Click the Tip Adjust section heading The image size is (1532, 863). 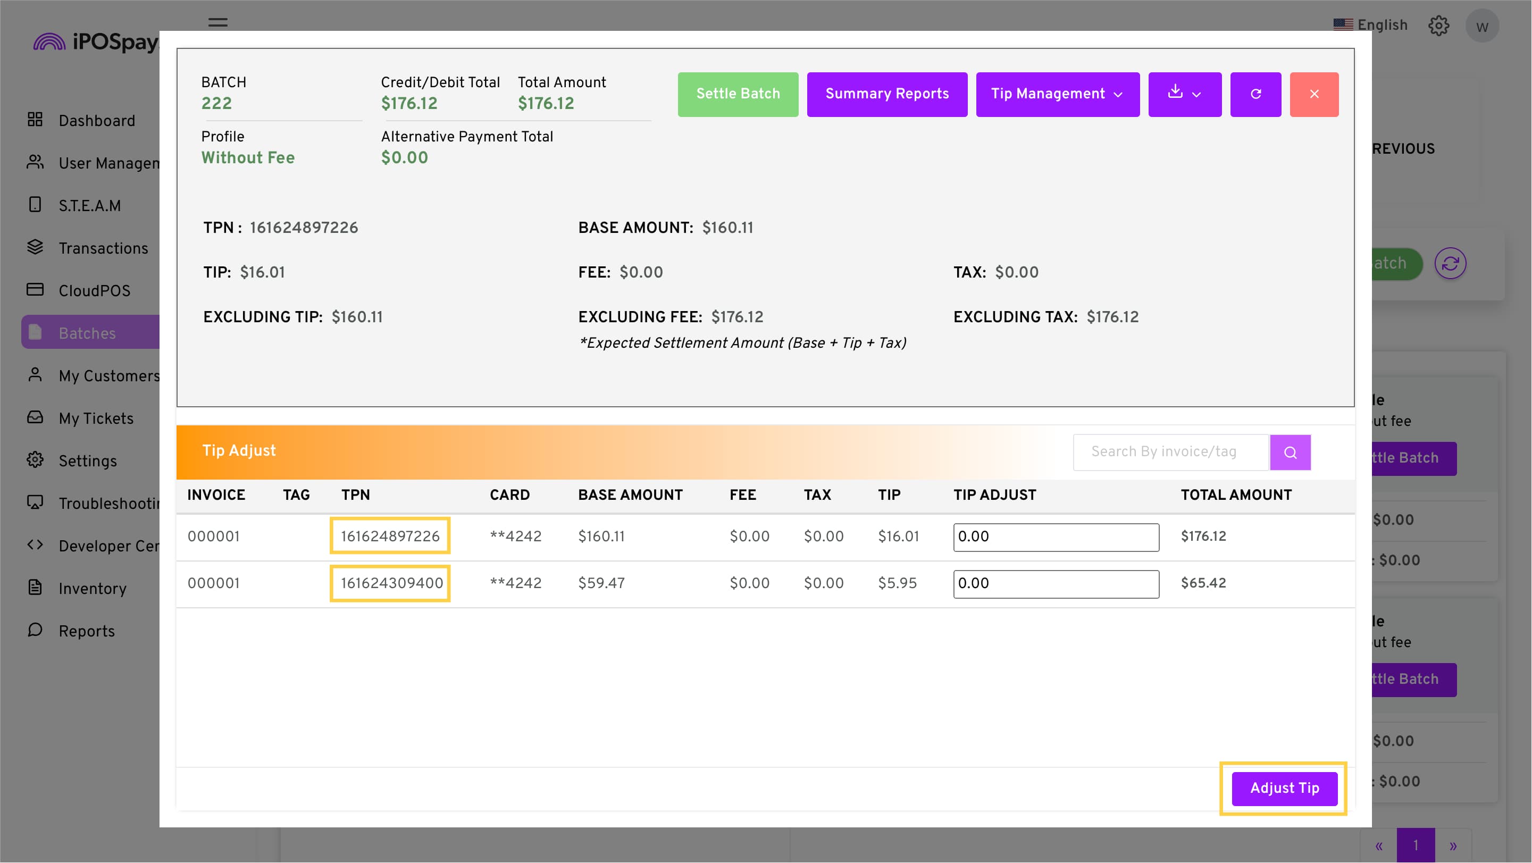(239, 451)
